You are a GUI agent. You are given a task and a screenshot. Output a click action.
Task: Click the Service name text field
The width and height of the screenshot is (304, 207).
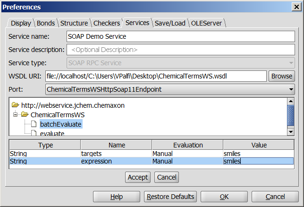tap(179, 36)
